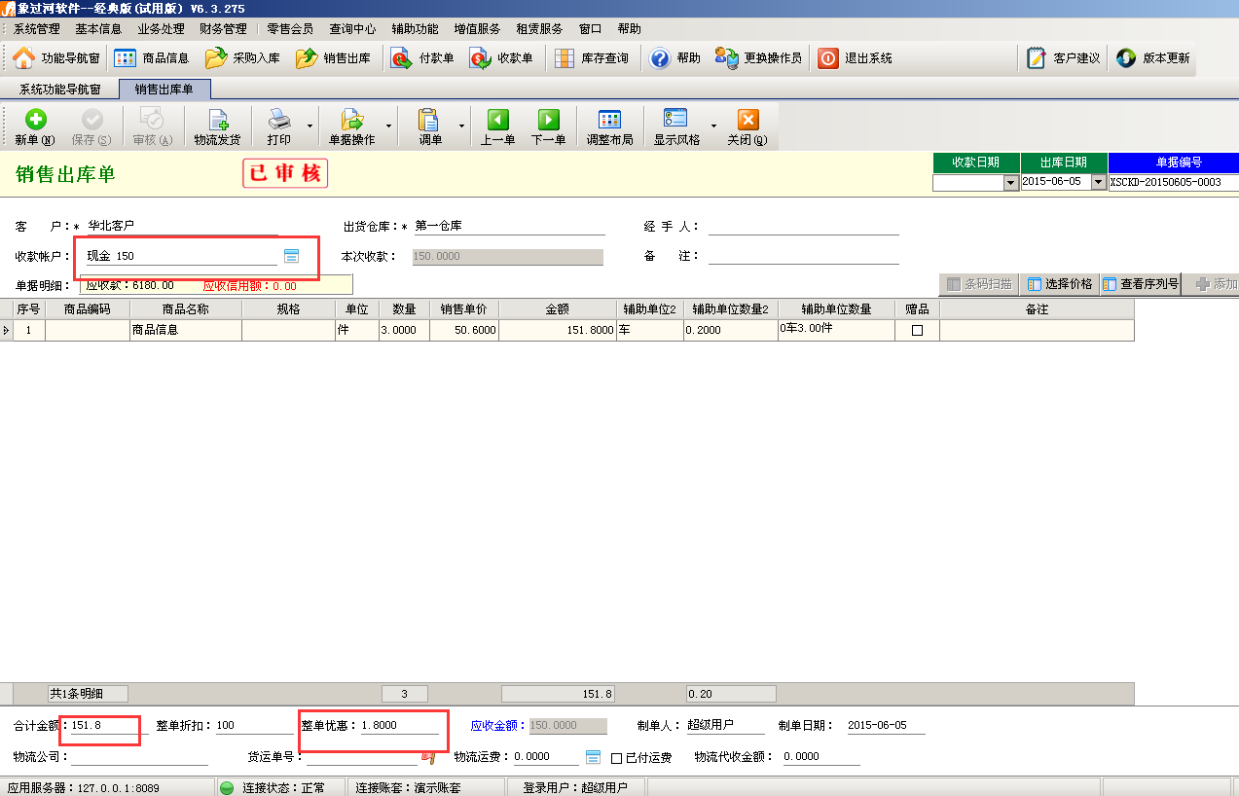Click the 客户 field showing 华北客户
The width and height of the screenshot is (1239, 796).
181,226
